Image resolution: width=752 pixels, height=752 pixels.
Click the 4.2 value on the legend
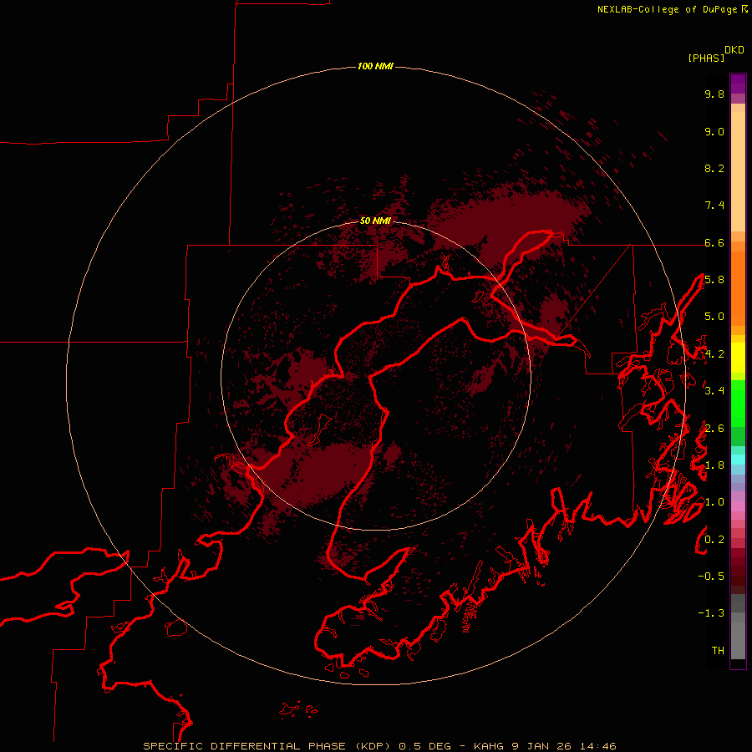coord(714,354)
